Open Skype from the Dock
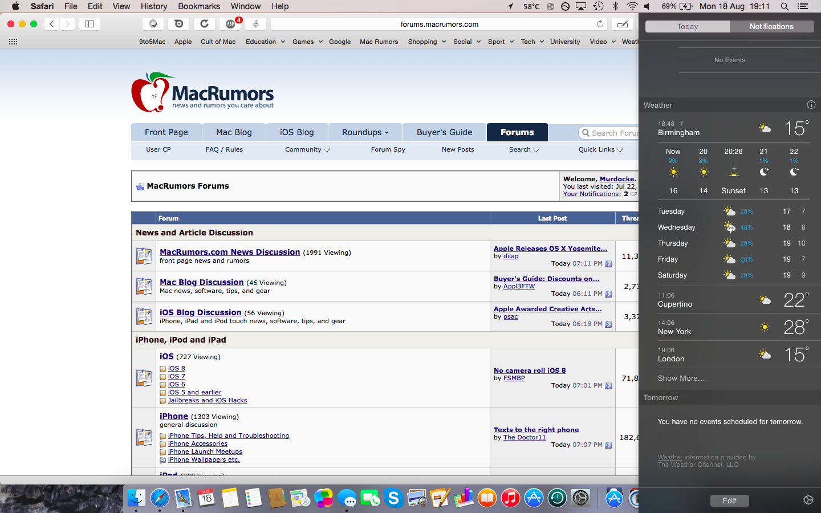The image size is (821, 513). (393, 498)
